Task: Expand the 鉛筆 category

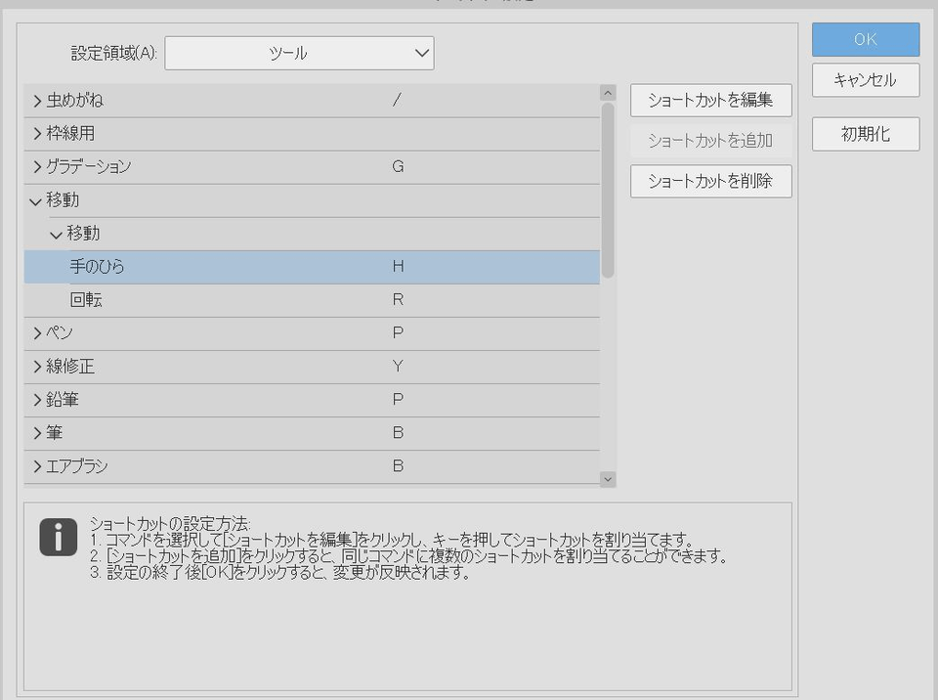Action: point(36,399)
